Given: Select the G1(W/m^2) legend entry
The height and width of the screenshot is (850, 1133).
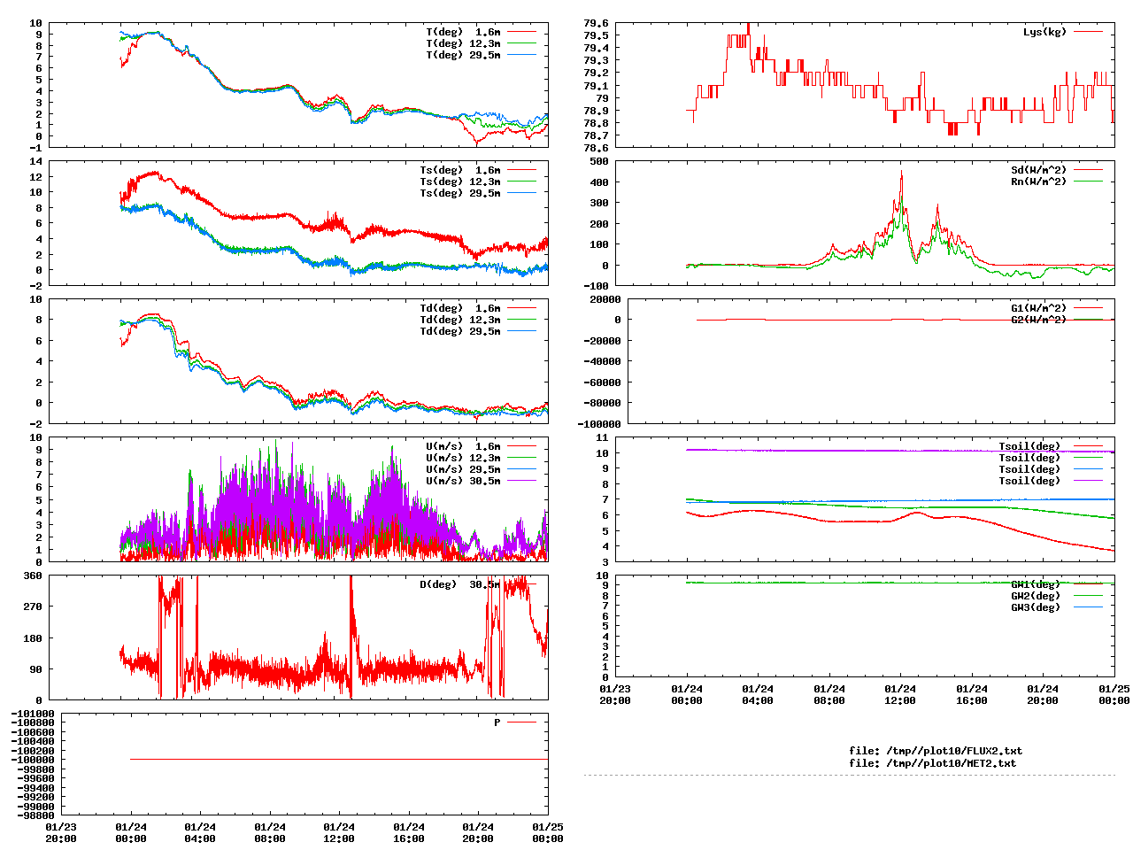Looking at the screenshot, I should 1038,308.
